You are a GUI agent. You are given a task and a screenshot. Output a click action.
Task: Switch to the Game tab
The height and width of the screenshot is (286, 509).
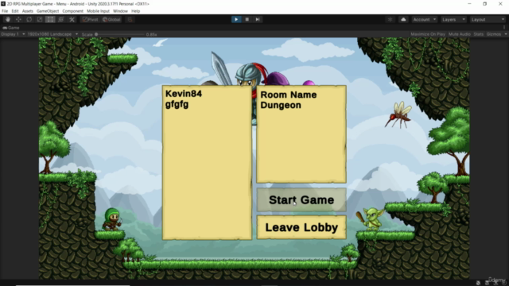click(11, 28)
